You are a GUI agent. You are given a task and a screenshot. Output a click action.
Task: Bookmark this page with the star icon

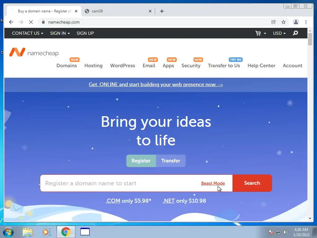284,22
